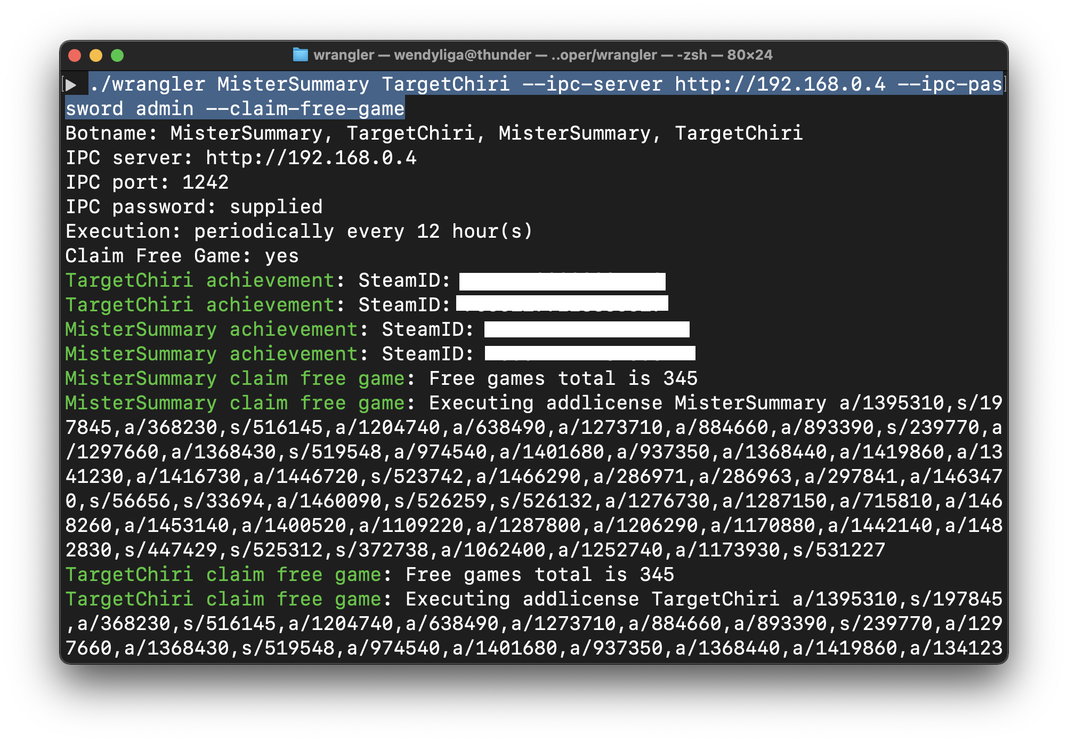Click MisterSummary Free games total is 345
This screenshot has height=743, width=1068.
pos(563,378)
